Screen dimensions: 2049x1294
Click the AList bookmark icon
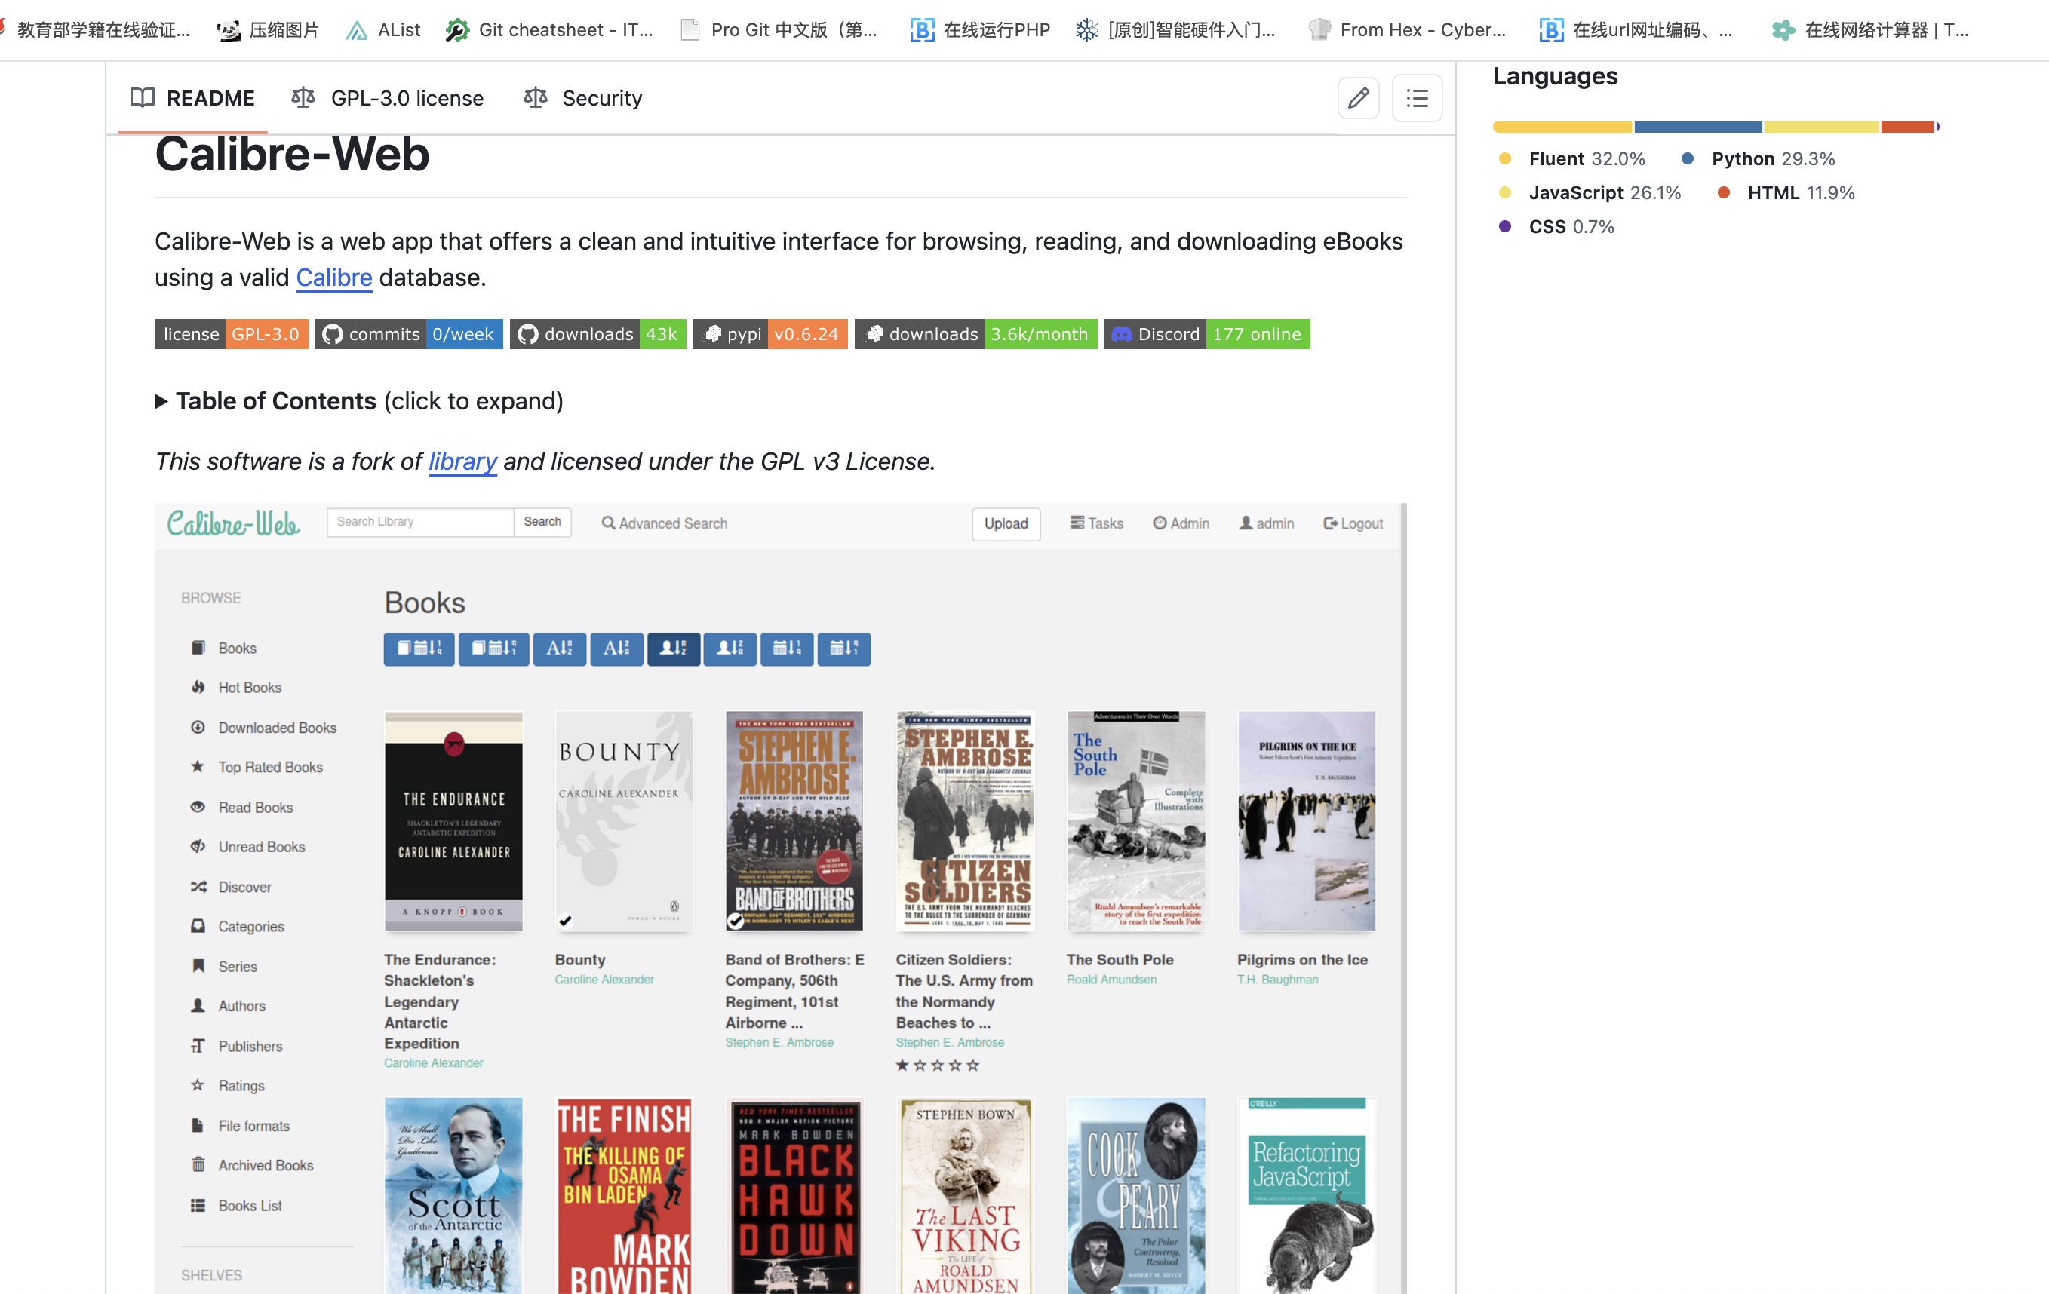357,31
